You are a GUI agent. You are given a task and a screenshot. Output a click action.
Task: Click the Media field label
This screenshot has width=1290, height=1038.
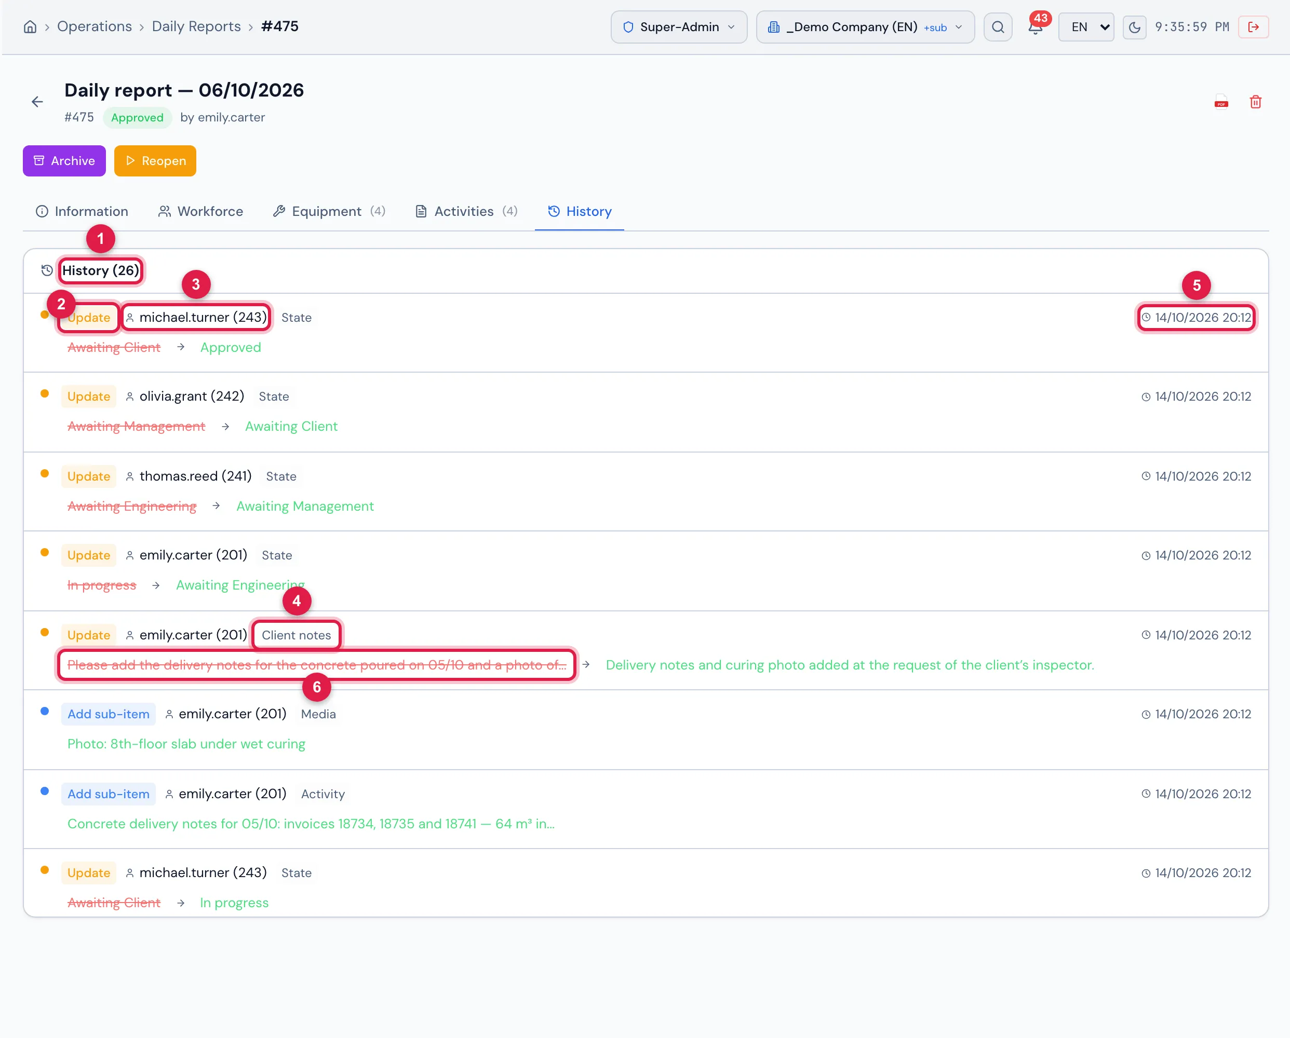[x=318, y=714]
